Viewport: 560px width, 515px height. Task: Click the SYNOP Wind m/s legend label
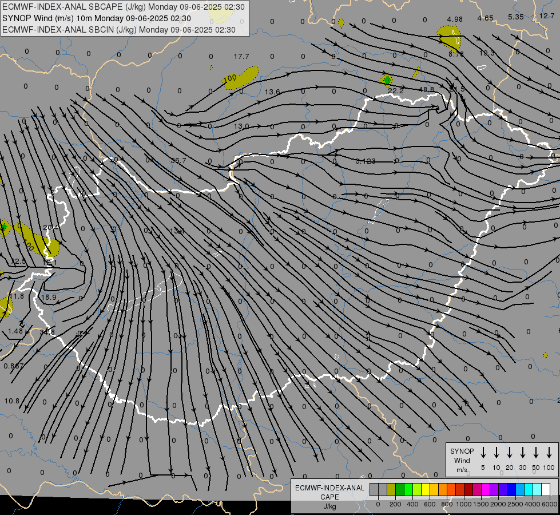click(462, 460)
